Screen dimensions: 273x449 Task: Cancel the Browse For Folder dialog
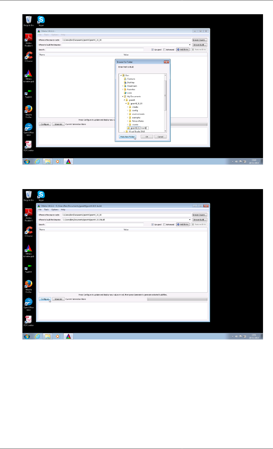160,137
